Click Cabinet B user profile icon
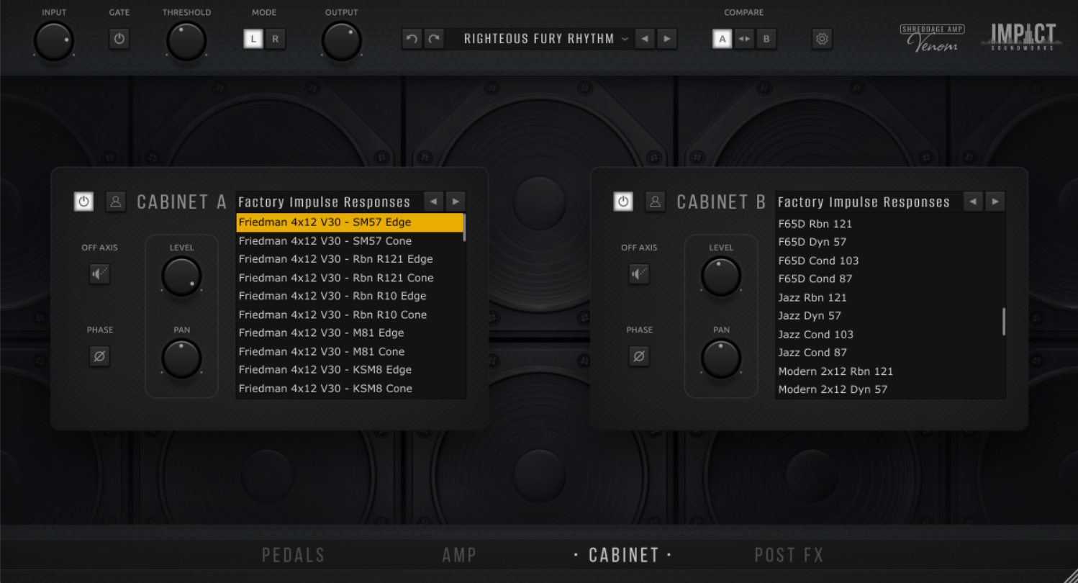Viewport: 1078px width, 583px height. click(655, 202)
